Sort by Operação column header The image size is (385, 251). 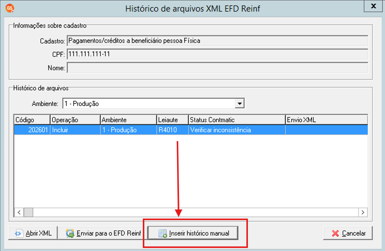point(75,120)
